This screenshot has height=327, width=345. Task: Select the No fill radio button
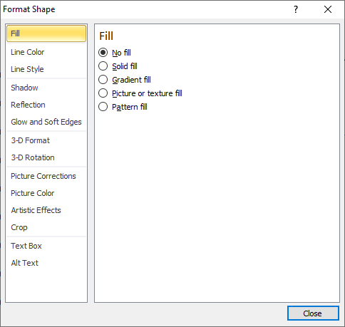point(103,53)
